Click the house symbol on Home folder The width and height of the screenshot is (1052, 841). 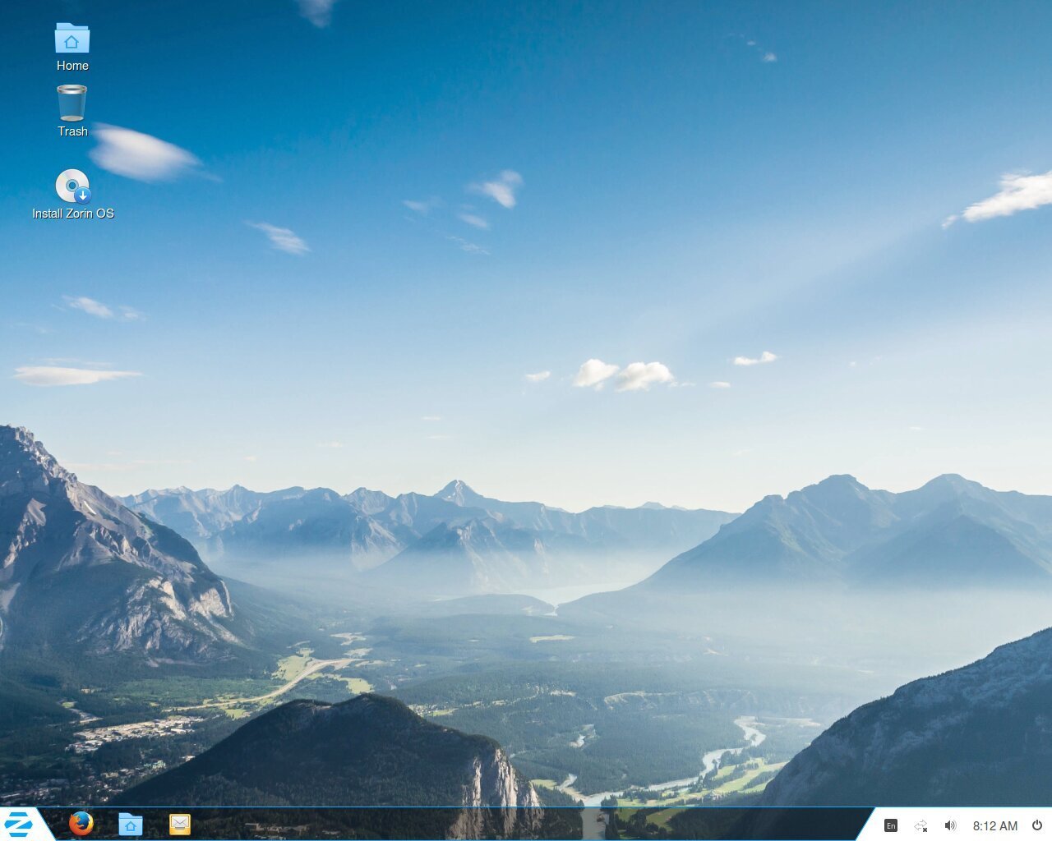(x=72, y=42)
